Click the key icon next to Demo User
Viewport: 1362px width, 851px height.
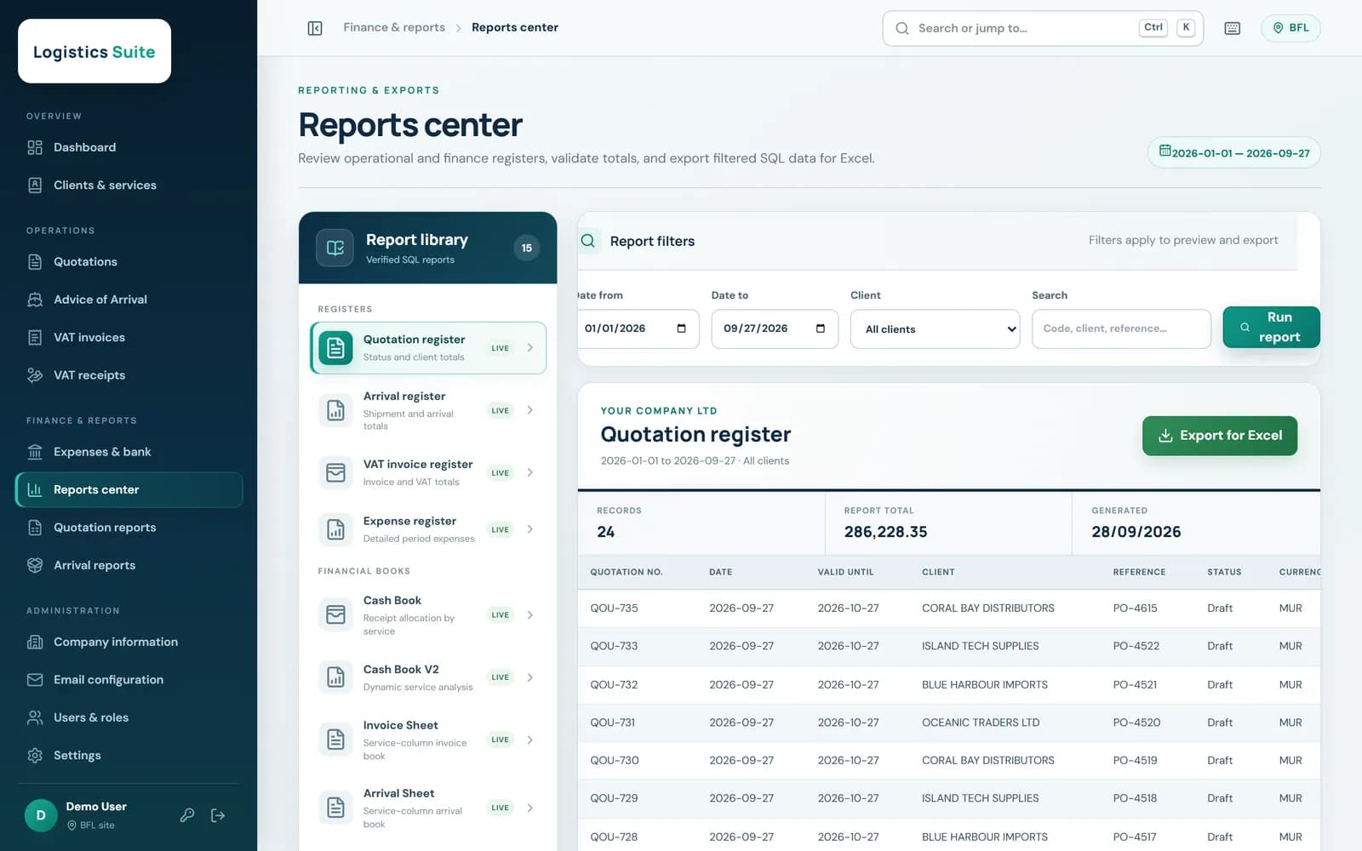[187, 815]
